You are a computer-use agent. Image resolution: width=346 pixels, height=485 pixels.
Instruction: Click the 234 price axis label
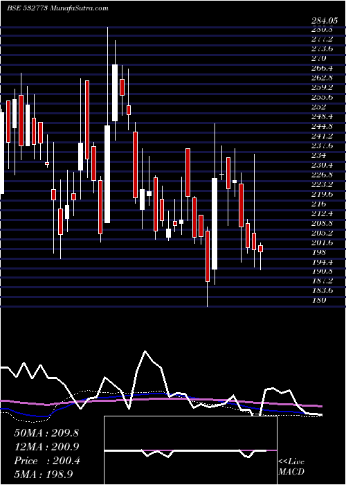(x=319, y=155)
